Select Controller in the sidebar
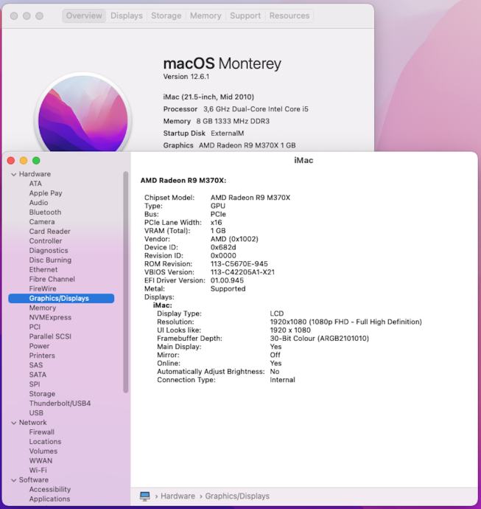The image size is (481, 509). click(x=46, y=241)
